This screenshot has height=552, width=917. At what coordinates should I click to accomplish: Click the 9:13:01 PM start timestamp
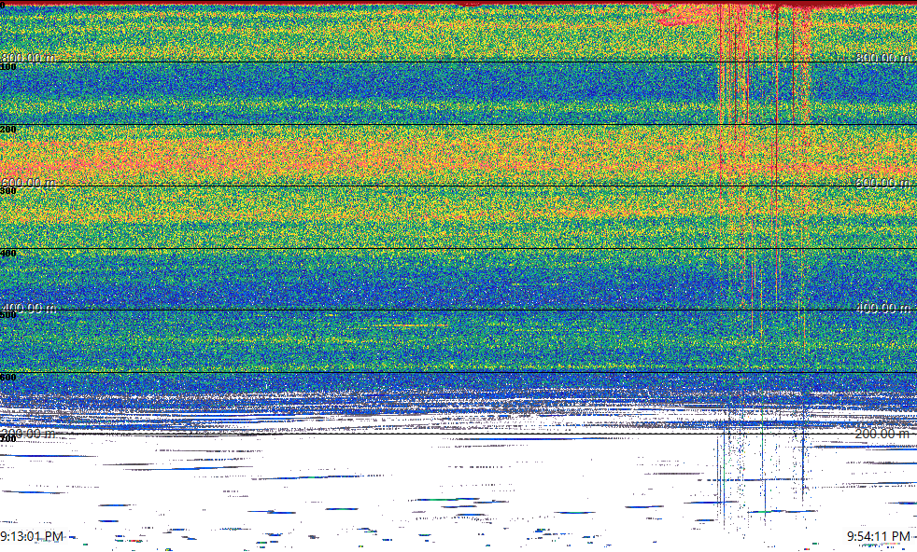pos(32,536)
